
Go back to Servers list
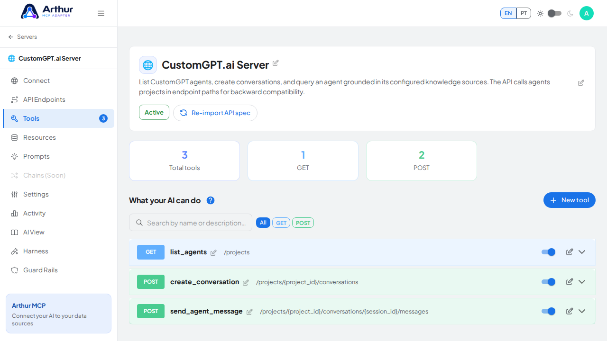[x=22, y=37]
